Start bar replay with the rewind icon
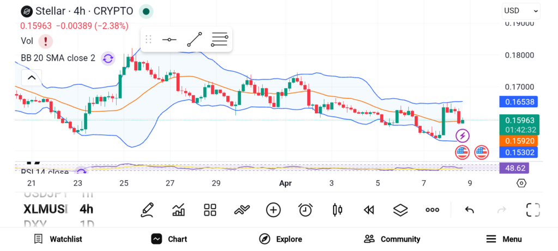This screenshot has width=558, height=251. pos(369,210)
